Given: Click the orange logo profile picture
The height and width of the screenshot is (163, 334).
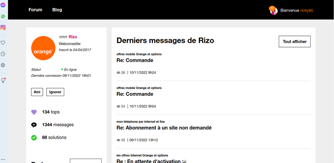Looking at the screenshot, I should point(43,48).
